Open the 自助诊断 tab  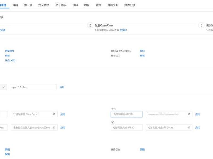point(113,5)
